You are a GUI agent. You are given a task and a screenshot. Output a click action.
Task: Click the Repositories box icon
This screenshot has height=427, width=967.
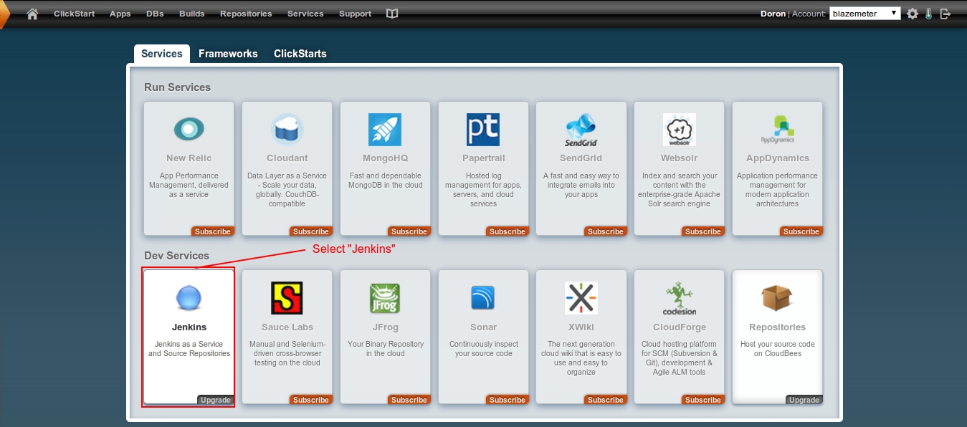pos(777,298)
